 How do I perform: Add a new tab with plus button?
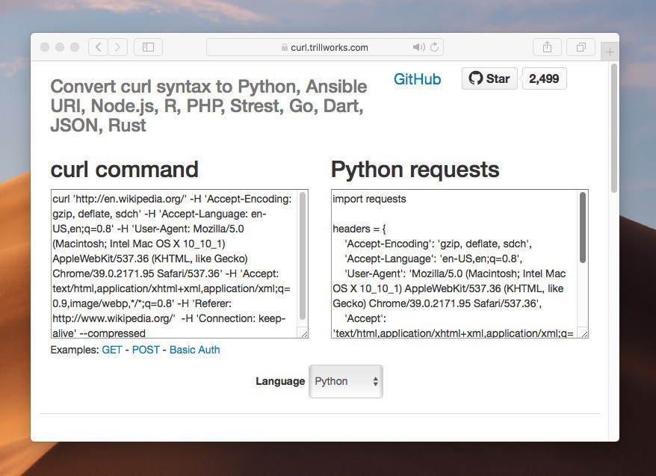click(610, 52)
